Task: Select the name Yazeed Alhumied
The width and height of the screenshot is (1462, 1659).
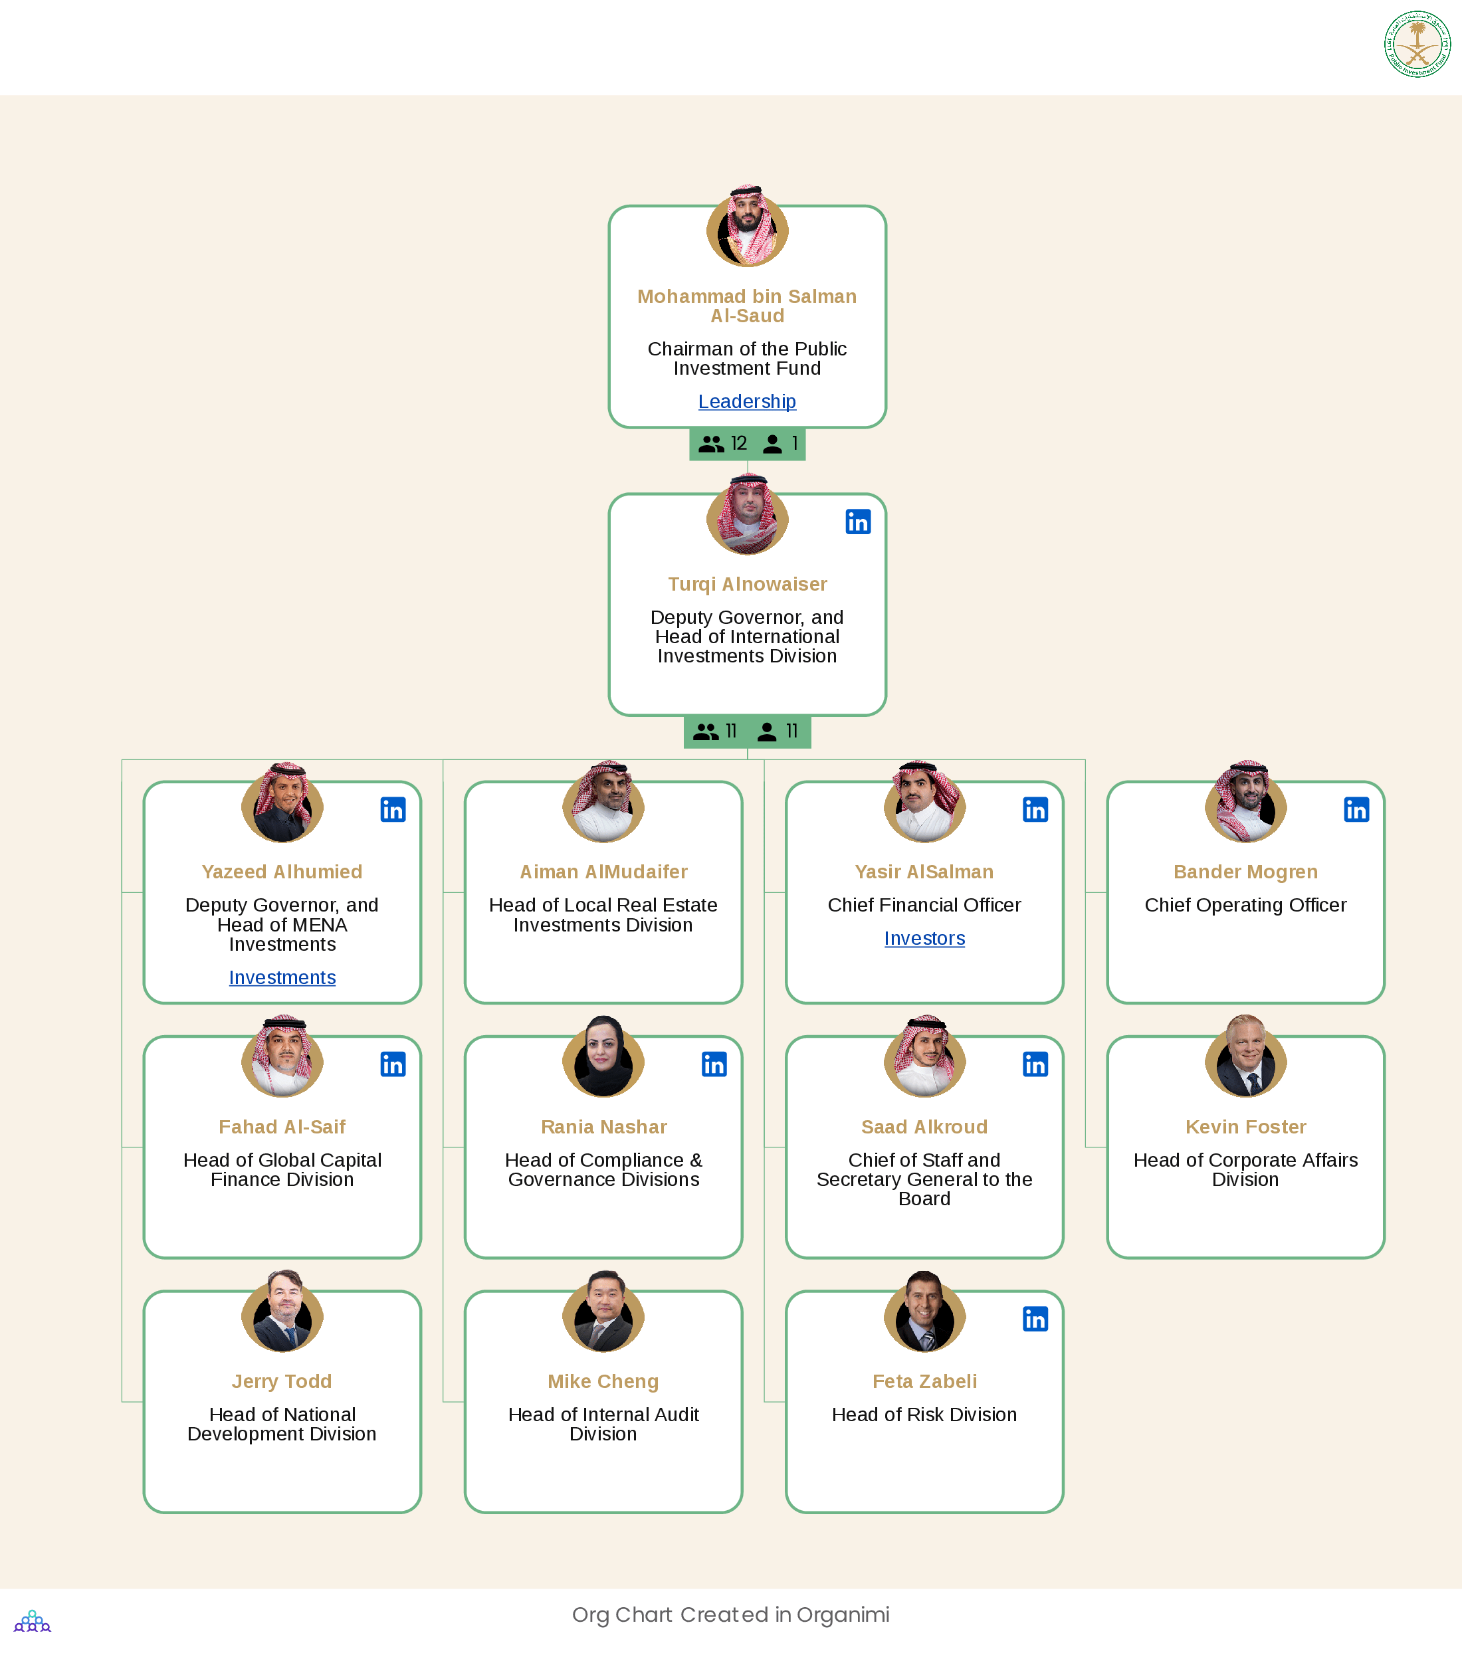Action: (282, 872)
